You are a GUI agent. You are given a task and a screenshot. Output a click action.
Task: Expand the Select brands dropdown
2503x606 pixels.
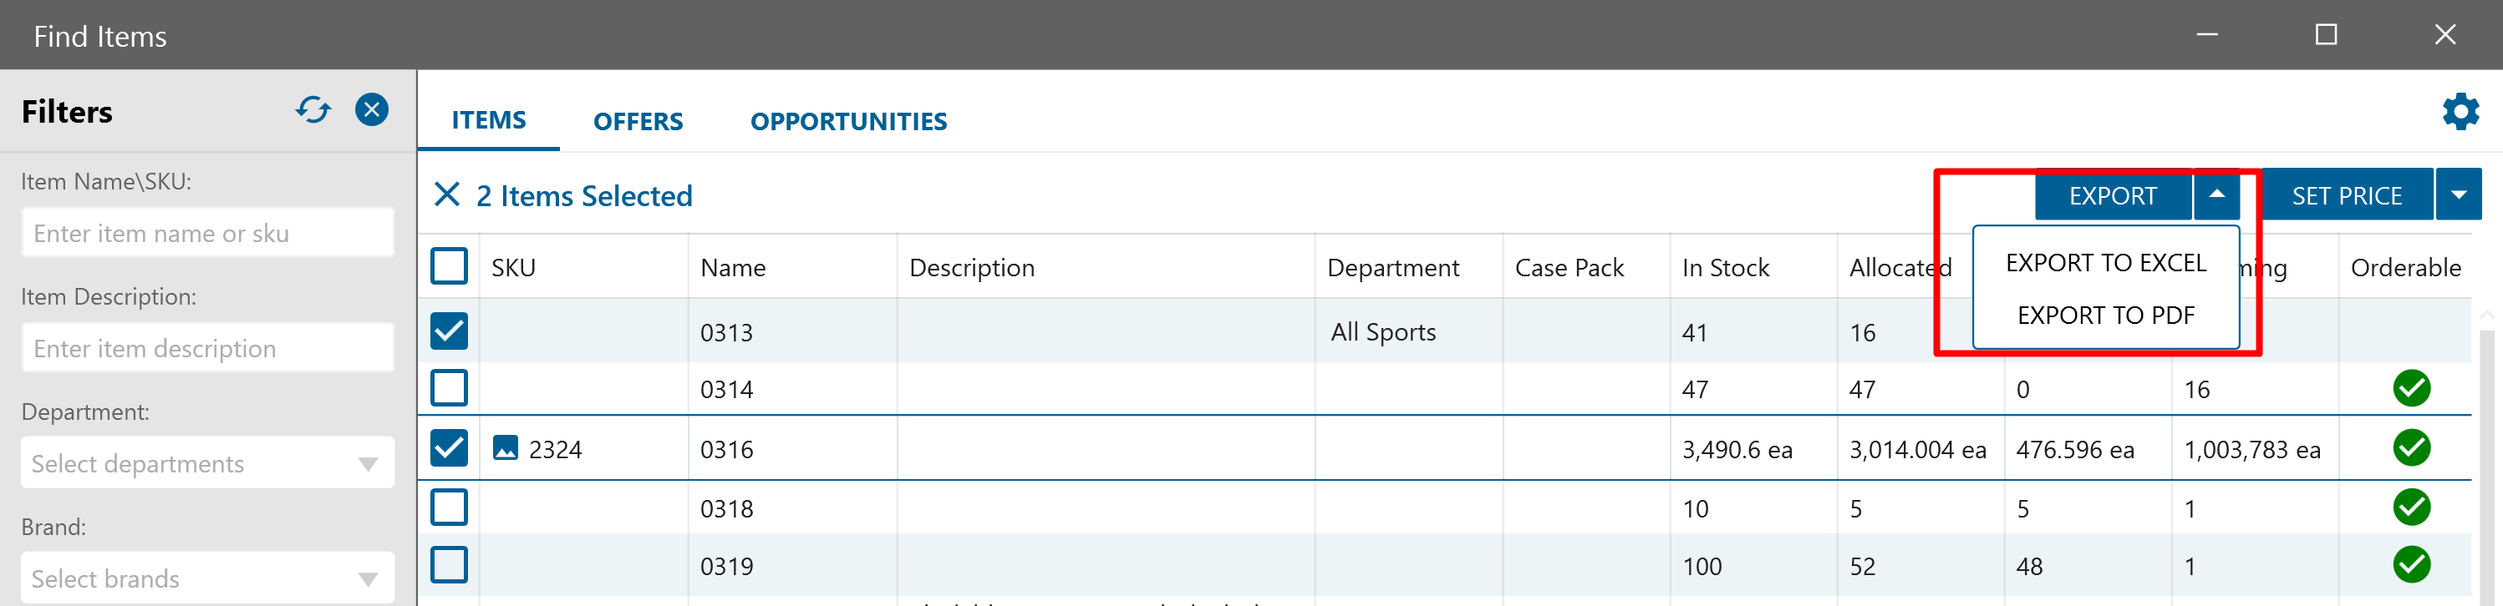pos(207,578)
